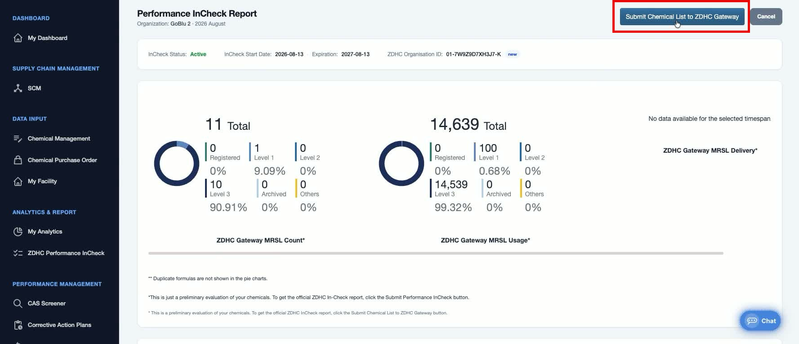Click the ANALYTICS & REPORT section header
799x344 pixels.
45,212
